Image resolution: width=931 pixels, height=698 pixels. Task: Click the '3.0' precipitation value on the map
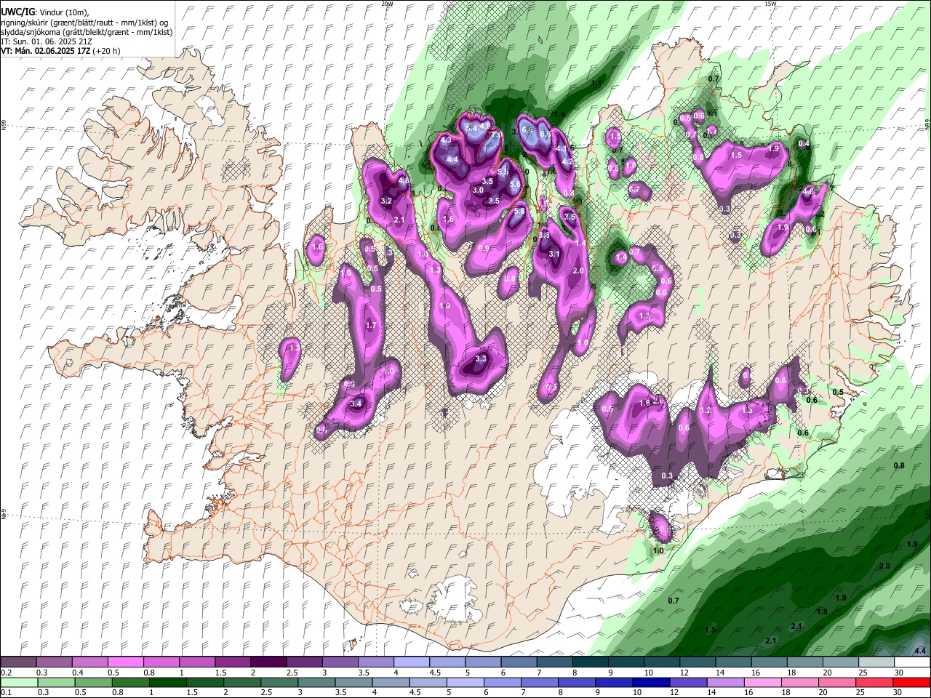pyautogui.click(x=478, y=190)
